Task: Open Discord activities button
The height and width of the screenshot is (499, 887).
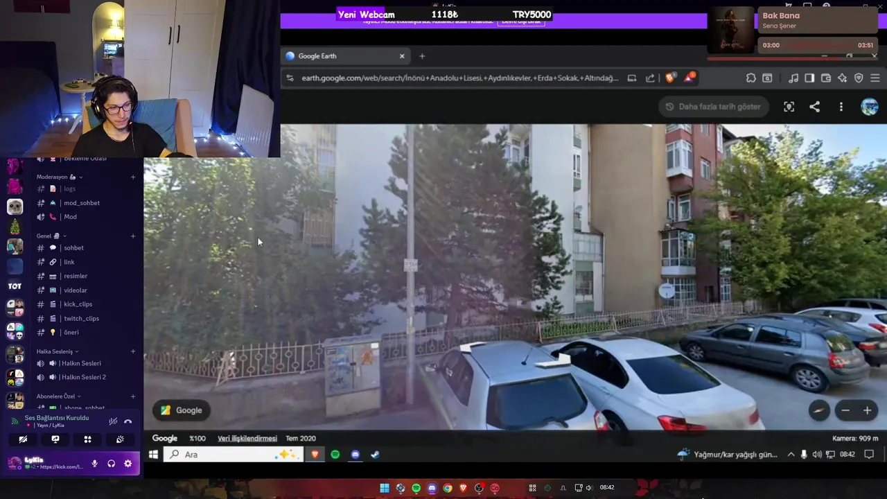Action: (87, 439)
